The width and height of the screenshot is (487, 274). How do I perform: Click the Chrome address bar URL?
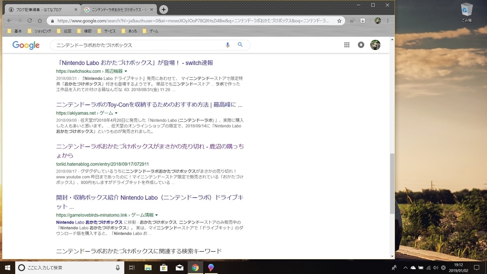pyautogui.click(x=193, y=21)
